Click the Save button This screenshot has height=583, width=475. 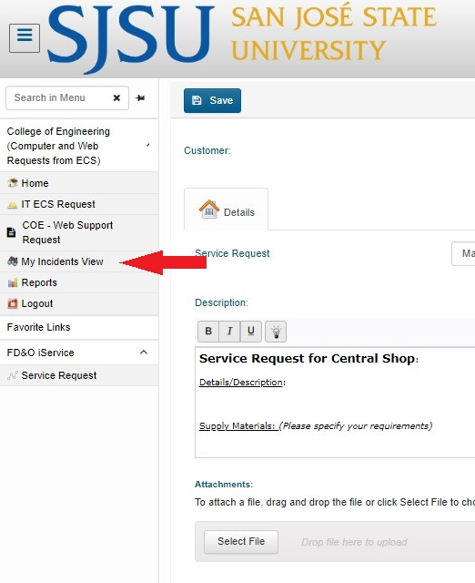coord(212,100)
